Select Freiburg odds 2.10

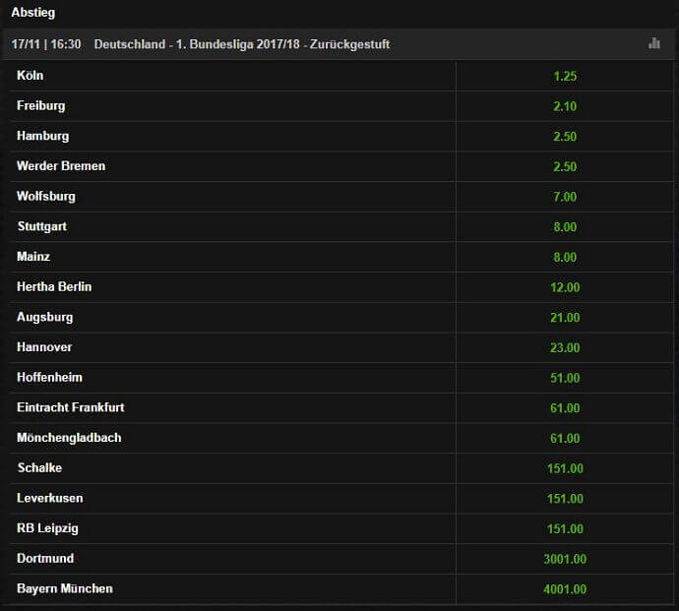[x=565, y=106]
